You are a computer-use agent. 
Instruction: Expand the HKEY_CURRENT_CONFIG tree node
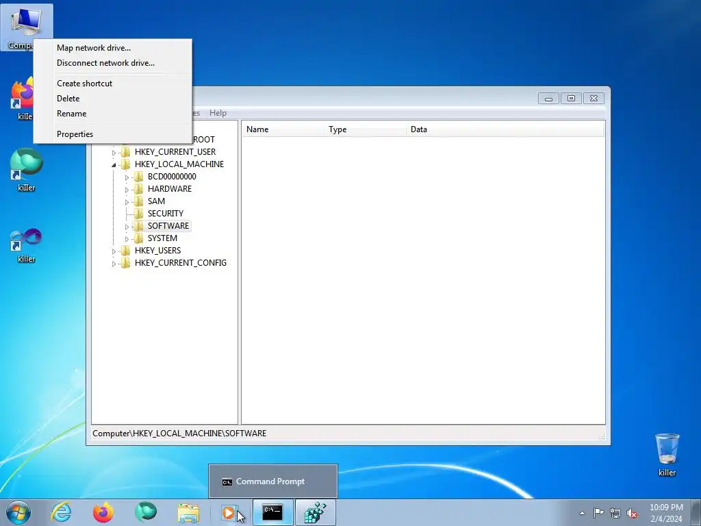point(114,264)
